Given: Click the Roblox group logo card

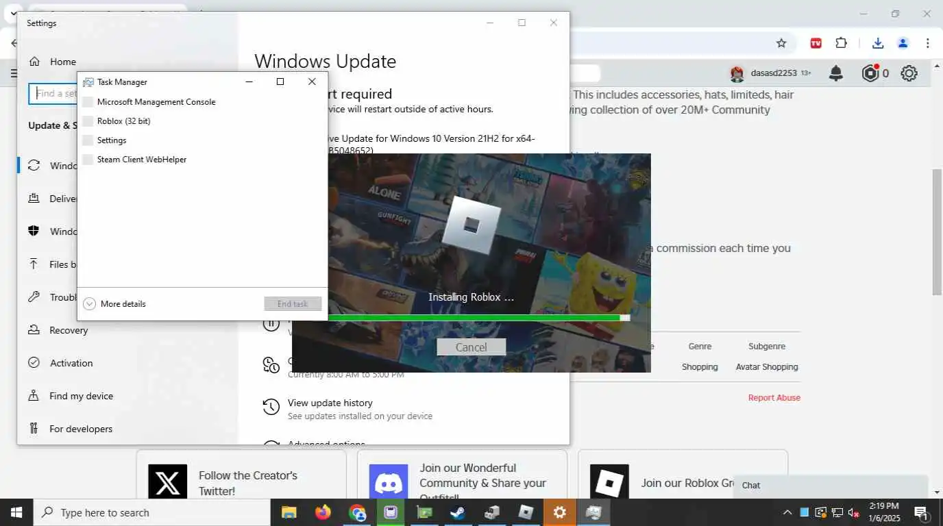Looking at the screenshot, I should pos(609,483).
